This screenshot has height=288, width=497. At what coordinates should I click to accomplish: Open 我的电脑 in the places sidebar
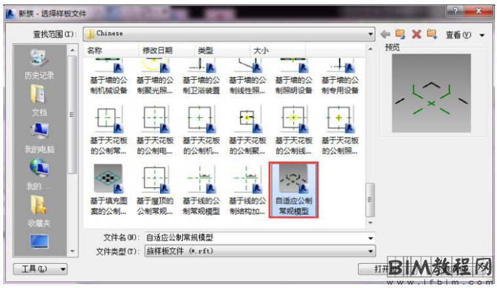(39, 138)
